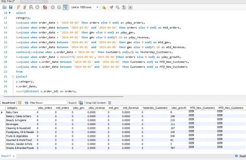Sort by the yday_orders column header
Image resolution: width=246 pixels, height=160 pixels.
coord(45,108)
